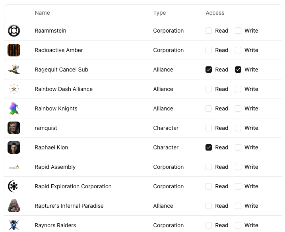The image size is (285, 232).
Task: Enable Write access for ramquist
Action: 238,128
